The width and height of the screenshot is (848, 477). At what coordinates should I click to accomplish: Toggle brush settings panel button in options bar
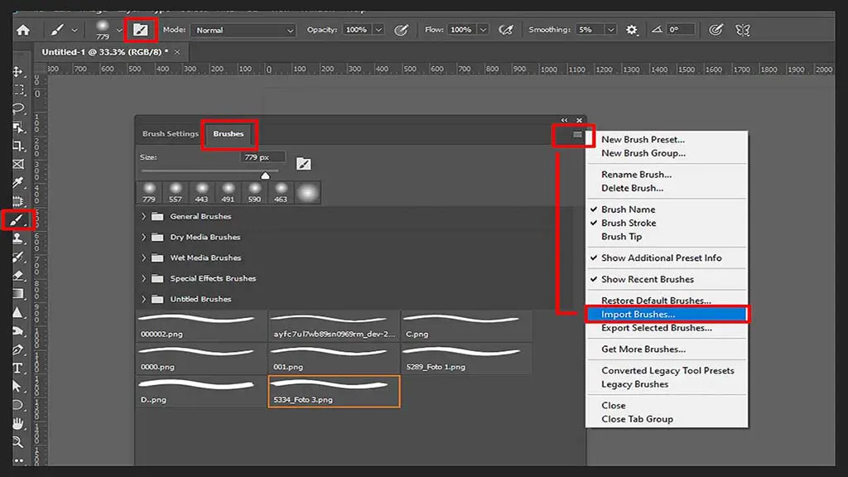tap(141, 30)
